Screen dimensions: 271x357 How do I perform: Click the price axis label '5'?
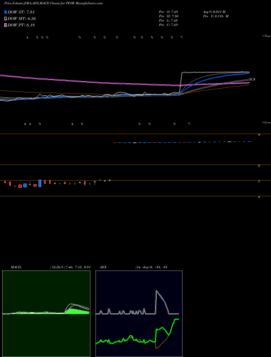[259, 181]
